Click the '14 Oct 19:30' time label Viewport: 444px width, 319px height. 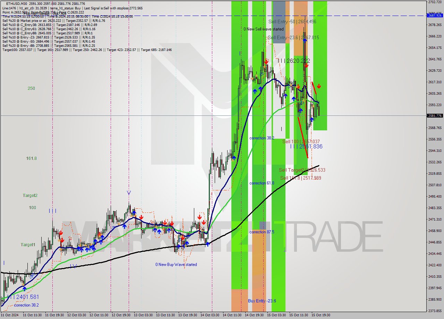(x=254, y=315)
